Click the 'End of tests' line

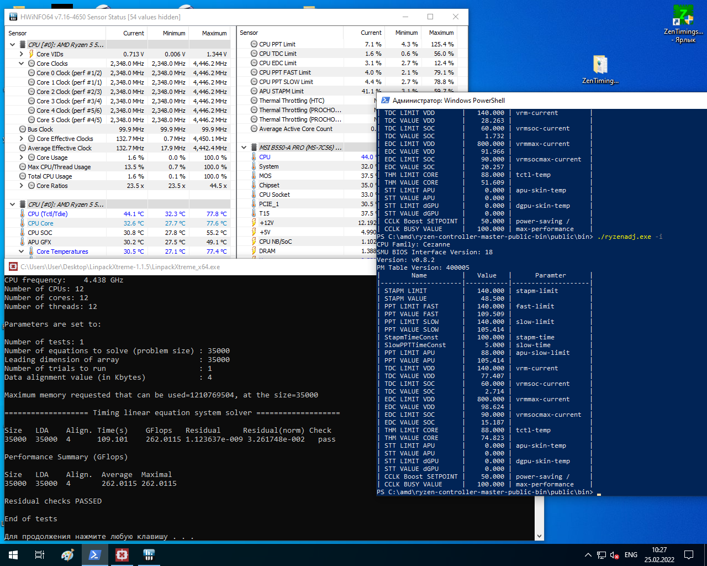coord(31,519)
